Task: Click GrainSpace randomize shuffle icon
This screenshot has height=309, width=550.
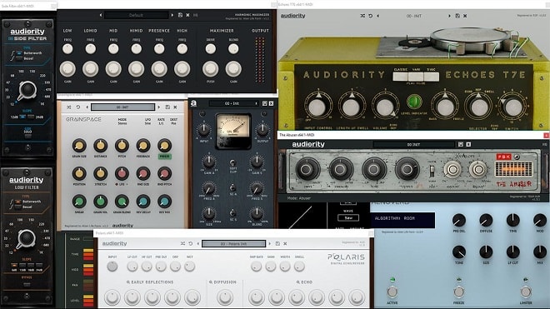Action: pyautogui.click(x=69, y=107)
